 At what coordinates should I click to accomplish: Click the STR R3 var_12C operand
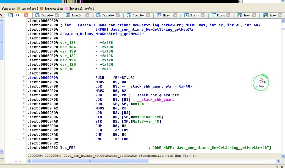point(142,117)
